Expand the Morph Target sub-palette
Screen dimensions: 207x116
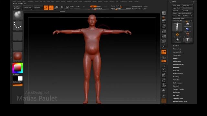(x=179, y=89)
